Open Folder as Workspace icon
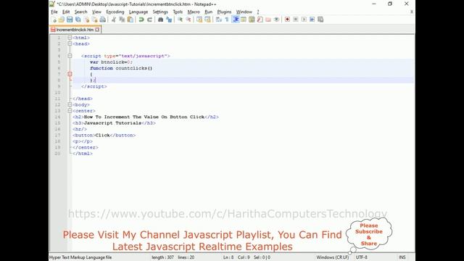The width and height of the screenshot is (464, 261). tap(268, 20)
